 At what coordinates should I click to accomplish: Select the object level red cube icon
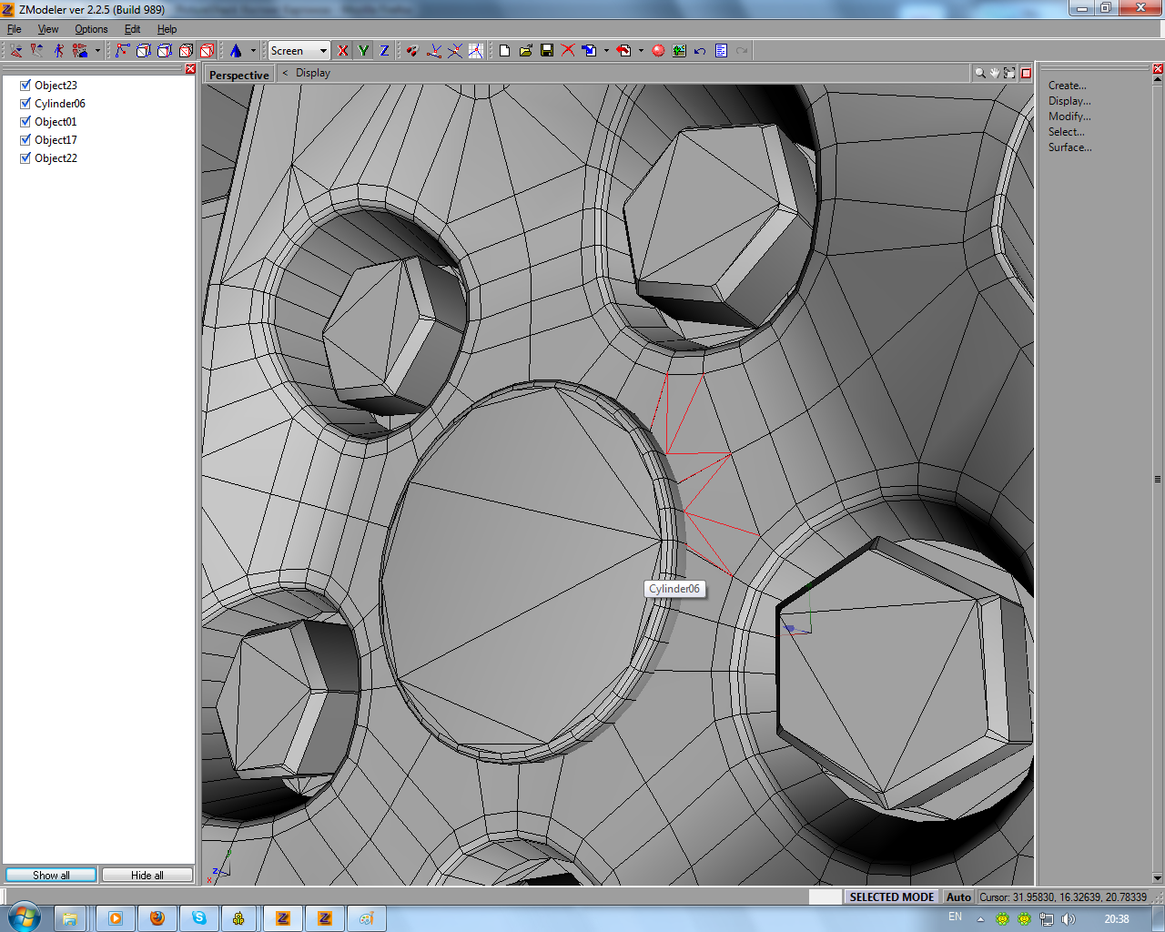coord(208,51)
